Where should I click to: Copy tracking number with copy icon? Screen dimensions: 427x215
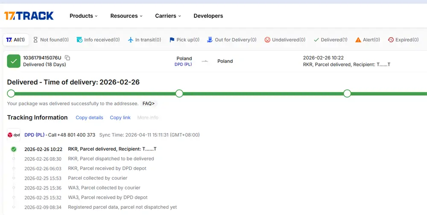(x=67, y=58)
